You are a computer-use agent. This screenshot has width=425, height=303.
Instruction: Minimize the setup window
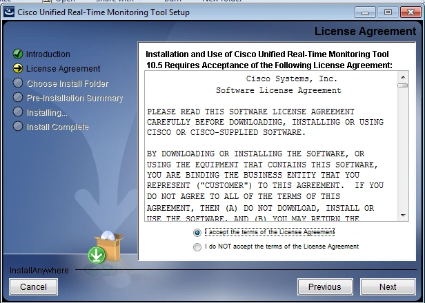365,12
